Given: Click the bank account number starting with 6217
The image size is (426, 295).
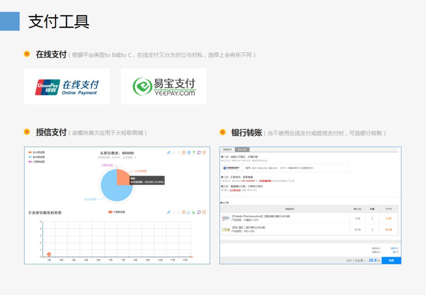Looking at the screenshot, I should [x=265, y=168].
